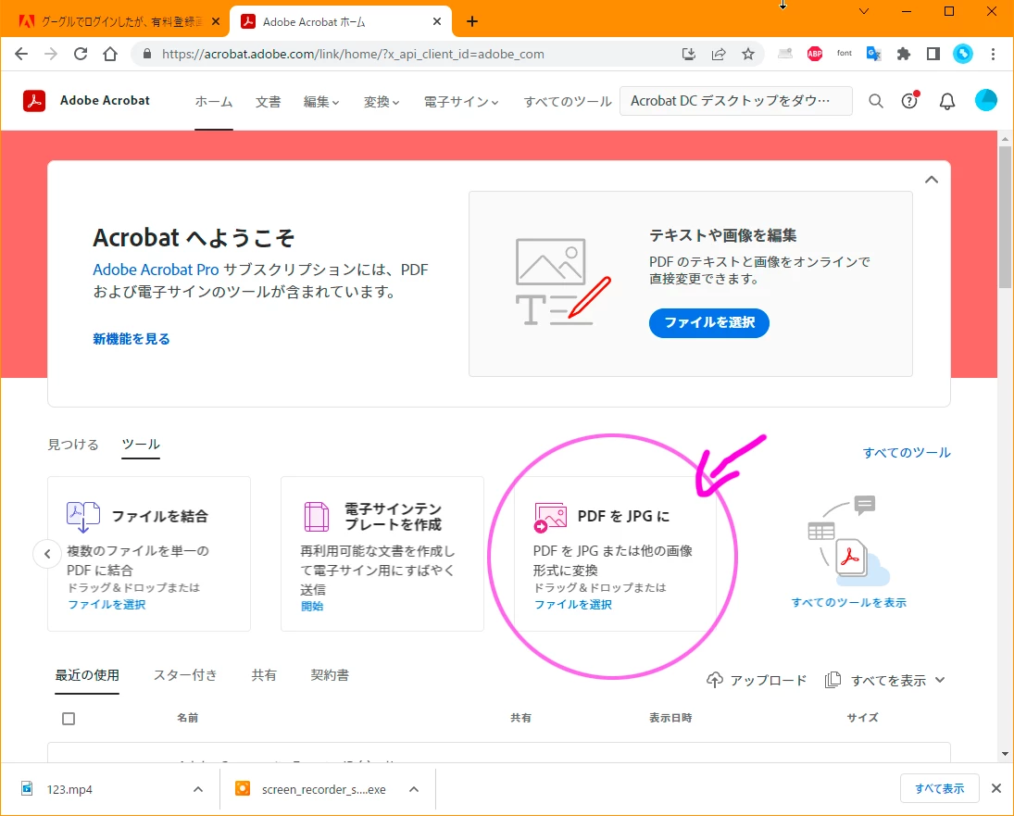This screenshot has height=816, width=1014.
Task: Open the browser profile avatar icon
Action: pyautogui.click(x=963, y=54)
